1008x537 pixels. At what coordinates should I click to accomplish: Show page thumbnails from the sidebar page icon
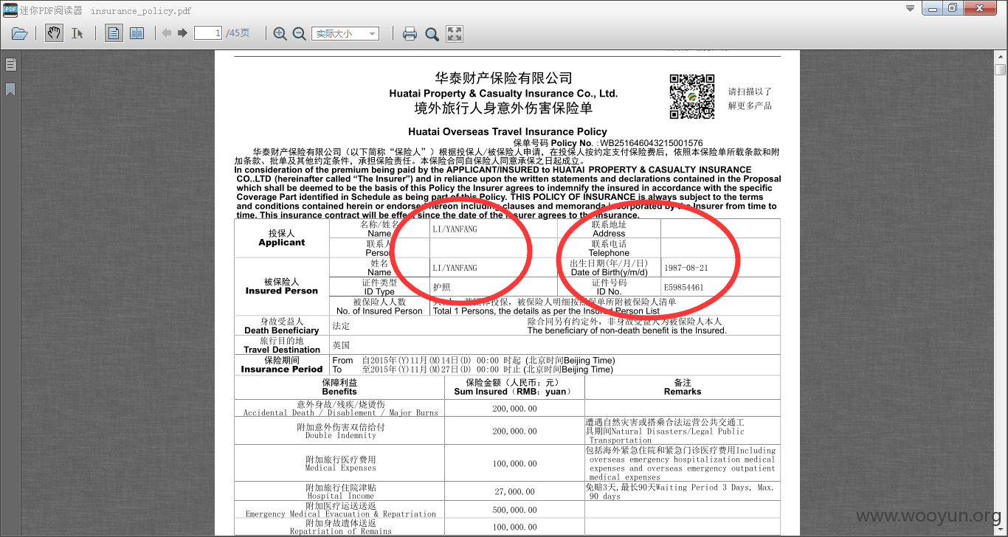point(10,65)
